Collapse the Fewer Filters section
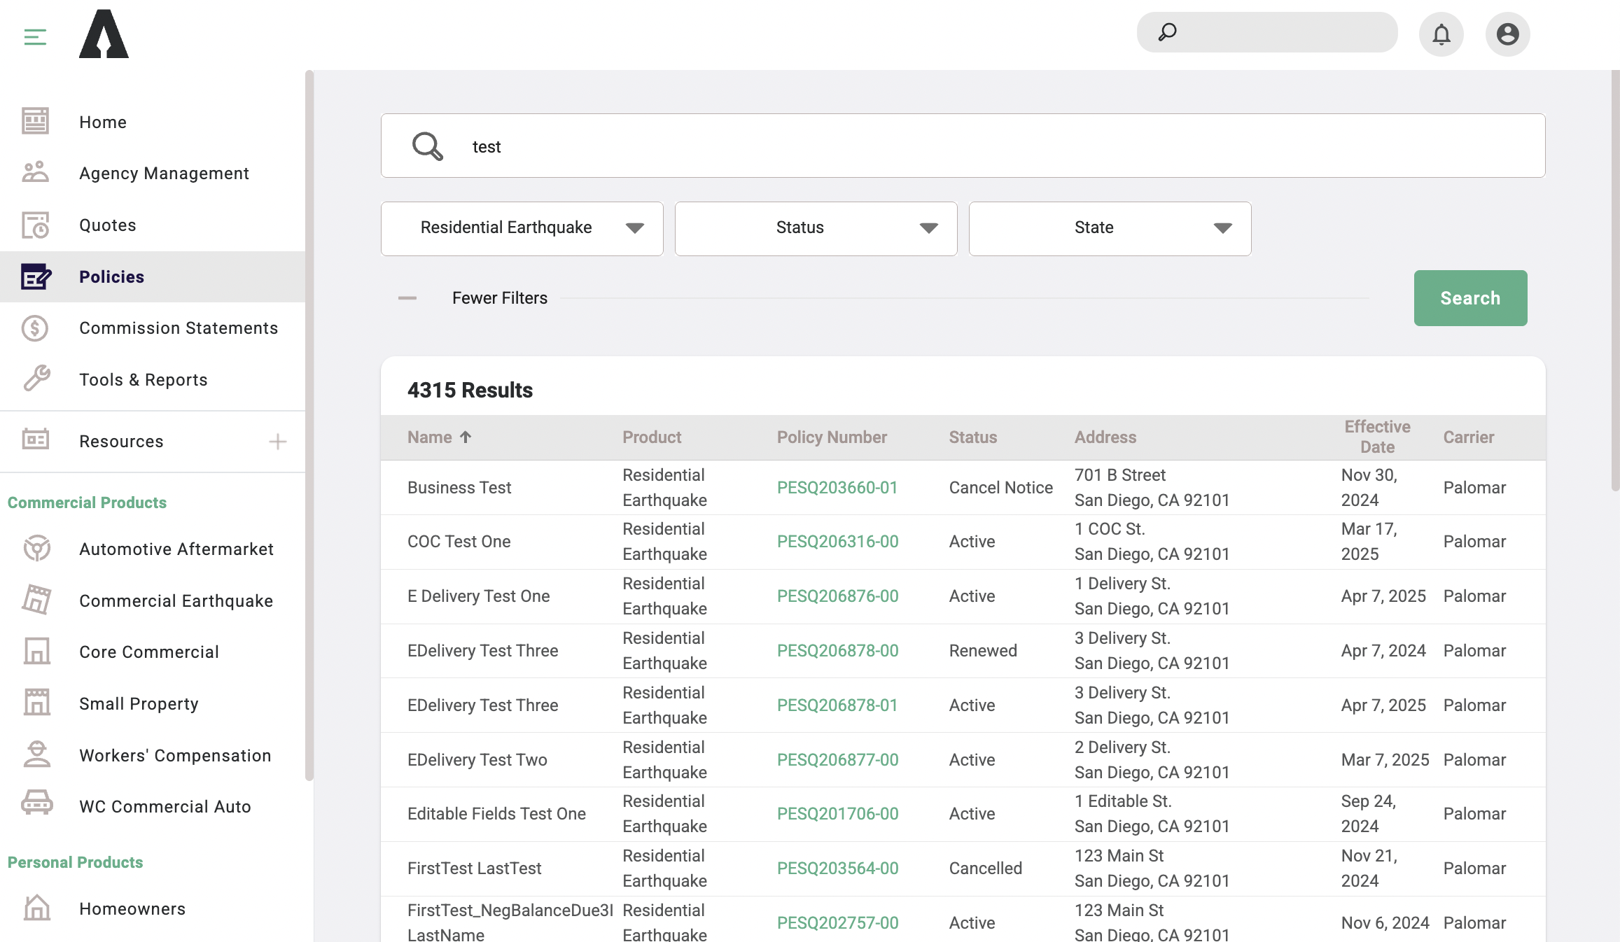This screenshot has height=942, width=1620. click(407, 297)
